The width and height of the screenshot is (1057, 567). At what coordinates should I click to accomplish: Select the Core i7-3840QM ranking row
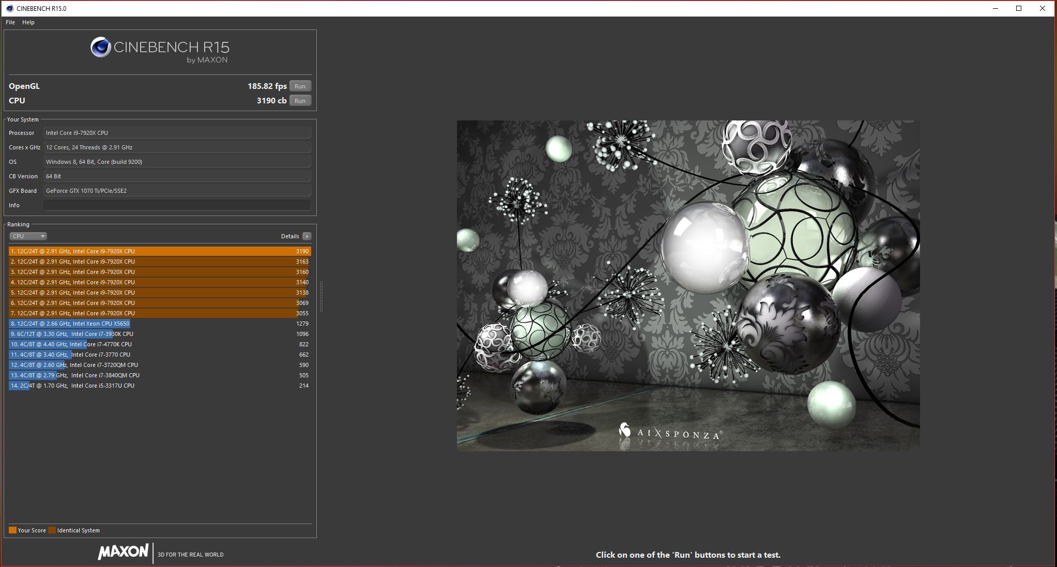coord(160,375)
